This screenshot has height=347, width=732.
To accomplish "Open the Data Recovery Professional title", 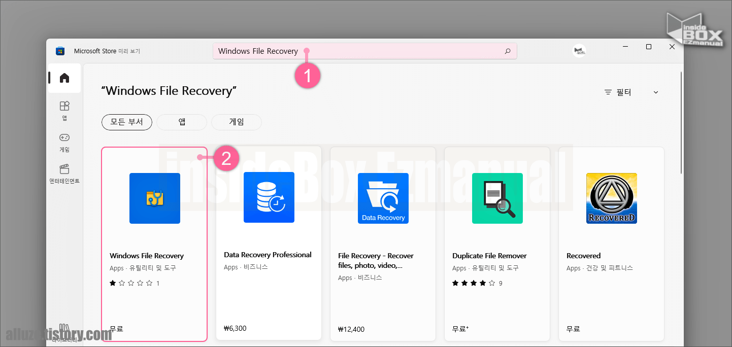I will (268, 255).
